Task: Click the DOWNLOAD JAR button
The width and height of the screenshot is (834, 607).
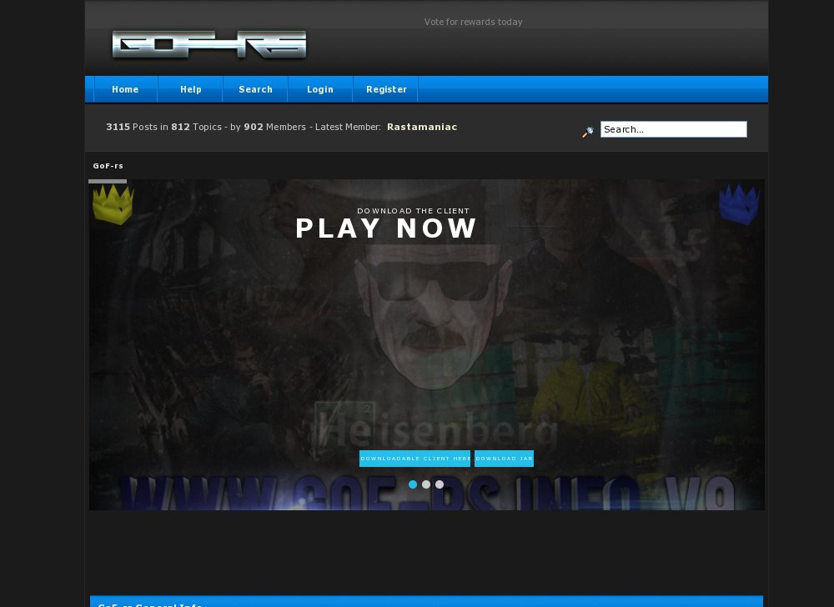Action: tap(504, 459)
